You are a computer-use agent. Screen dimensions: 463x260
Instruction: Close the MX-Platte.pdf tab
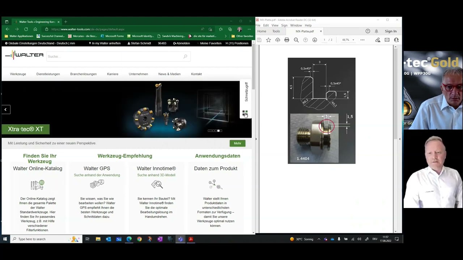point(320,31)
